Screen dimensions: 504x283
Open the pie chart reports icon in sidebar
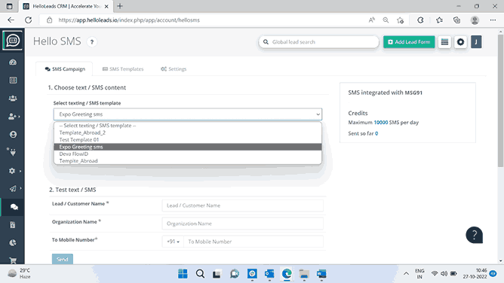[13, 243]
